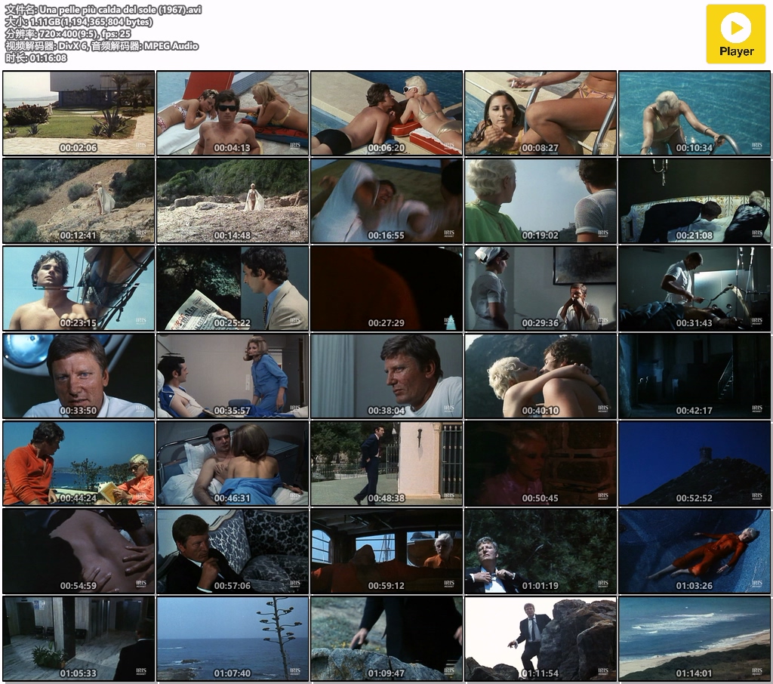Viewport: 773px width, 684px height.
Task: Click the Player label under the play icon
Action: (736, 51)
